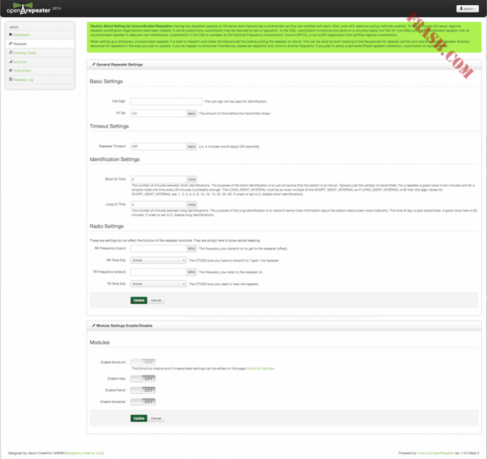The image size is (487, 459).
Task: Click the RX Frequency (input) field
Action: [159, 249]
